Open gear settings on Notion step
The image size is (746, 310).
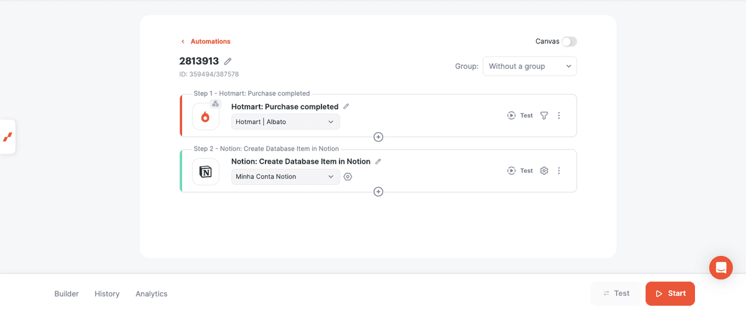point(544,170)
